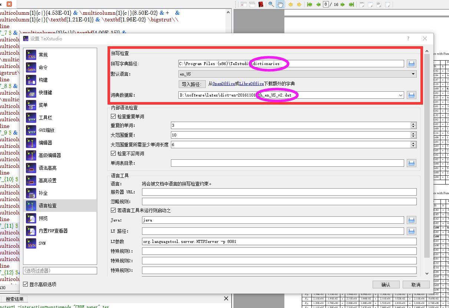Focus the 选项过滤器 filter field
449x308 pixels.
[60, 271]
